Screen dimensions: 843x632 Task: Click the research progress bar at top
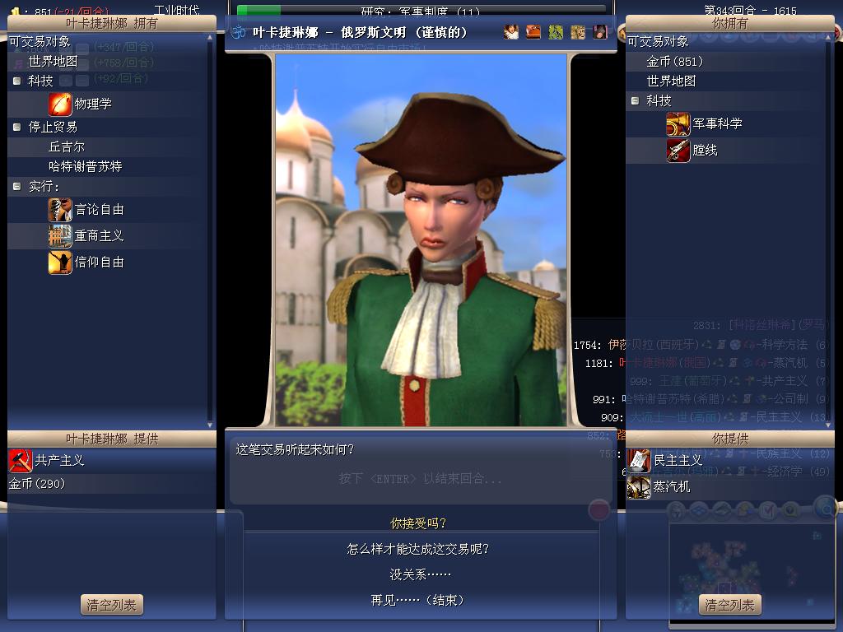(x=421, y=10)
